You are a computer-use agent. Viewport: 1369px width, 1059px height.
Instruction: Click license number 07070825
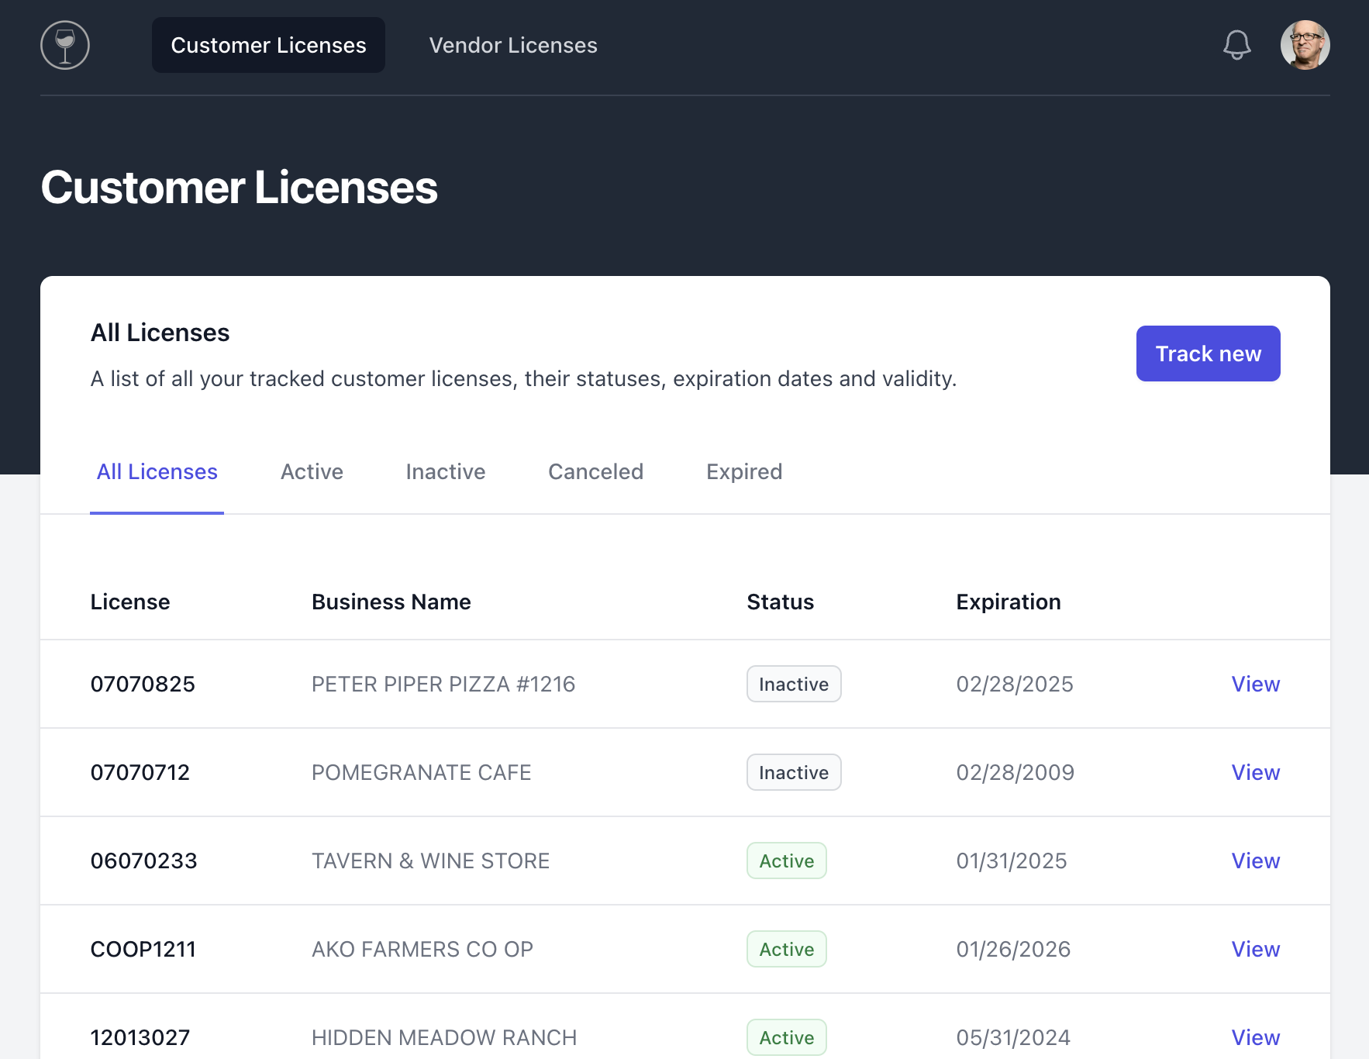pyautogui.click(x=143, y=684)
